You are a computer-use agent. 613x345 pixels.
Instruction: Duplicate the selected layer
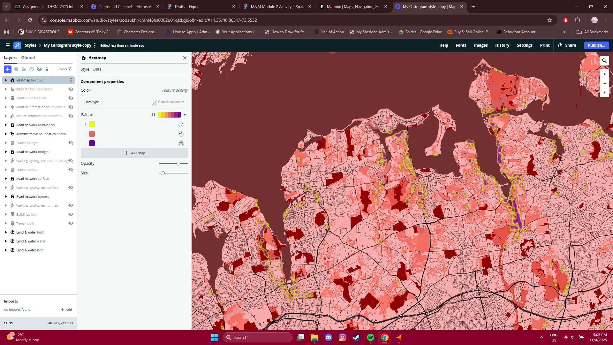(x=16, y=69)
